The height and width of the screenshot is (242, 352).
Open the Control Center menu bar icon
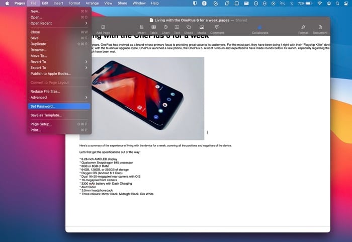346,4
